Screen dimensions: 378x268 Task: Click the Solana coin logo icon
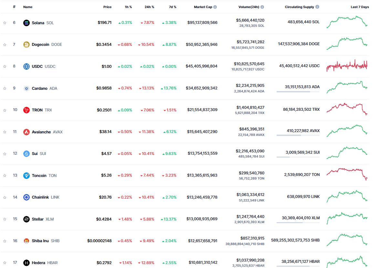click(x=26, y=23)
